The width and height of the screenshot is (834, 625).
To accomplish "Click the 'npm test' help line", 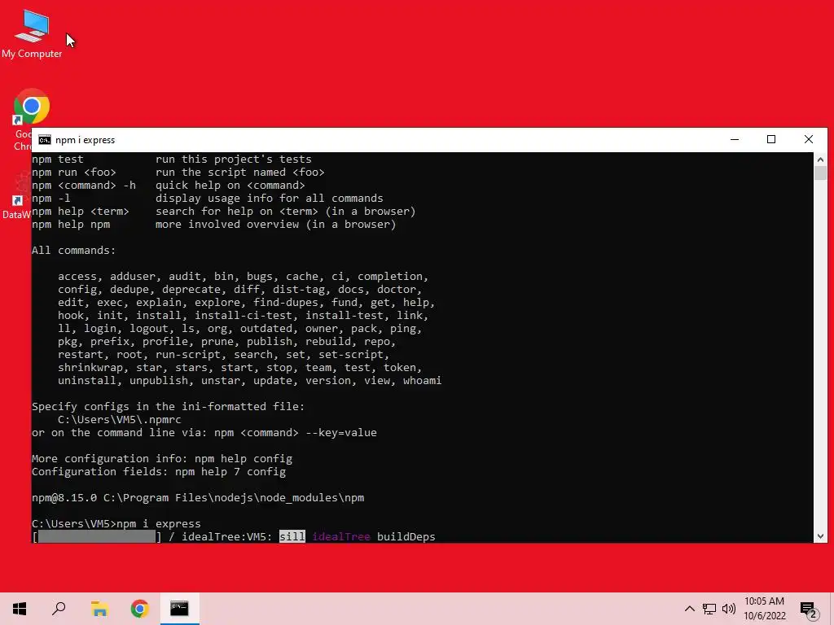I will coord(172,159).
